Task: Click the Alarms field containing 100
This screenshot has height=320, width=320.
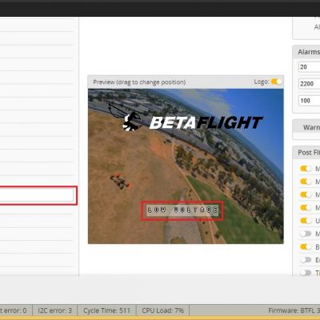Action: coord(309,101)
